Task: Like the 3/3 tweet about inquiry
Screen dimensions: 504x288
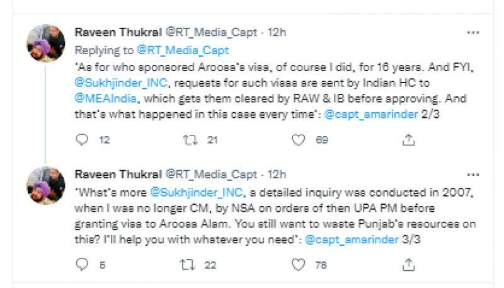Action: (x=299, y=265)
